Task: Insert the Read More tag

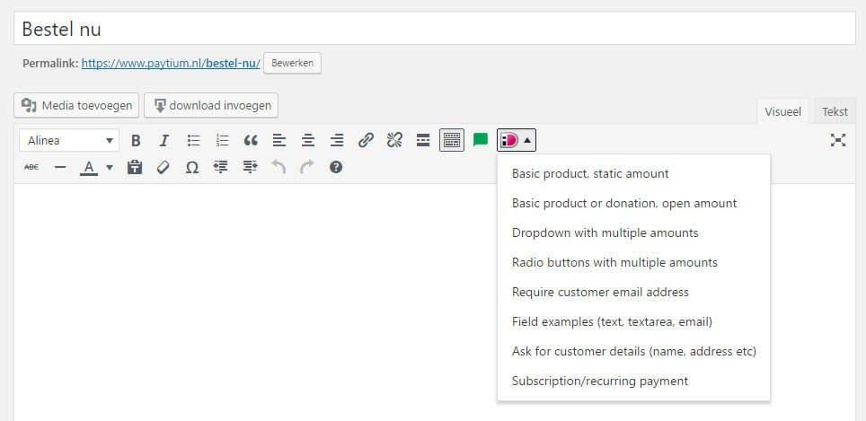Action: pos(423,140)
